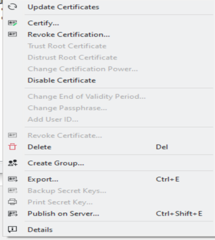The height and width of the screenshot is (240, 215).
Task: Select Publish on Server... entry
Action: [x=63, y=214]
